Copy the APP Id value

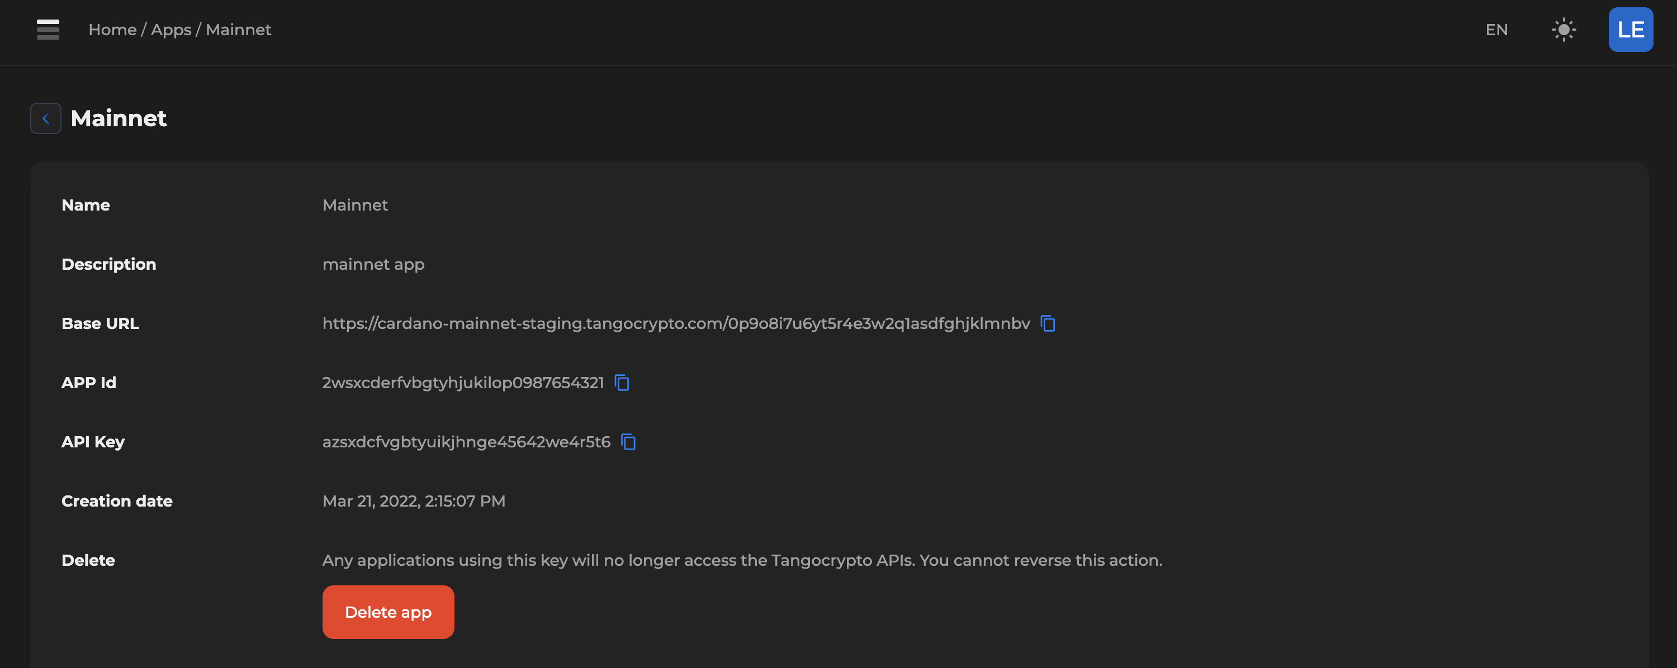tap(622, 383)
